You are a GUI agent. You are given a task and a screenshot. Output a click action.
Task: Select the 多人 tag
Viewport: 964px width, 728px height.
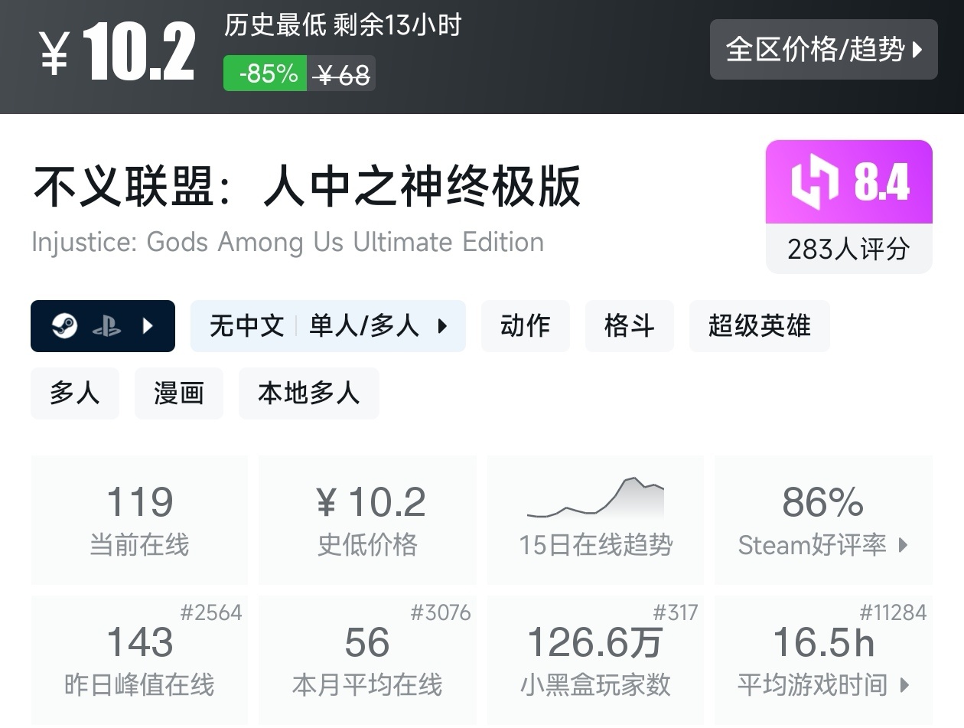tap(75, 393)
